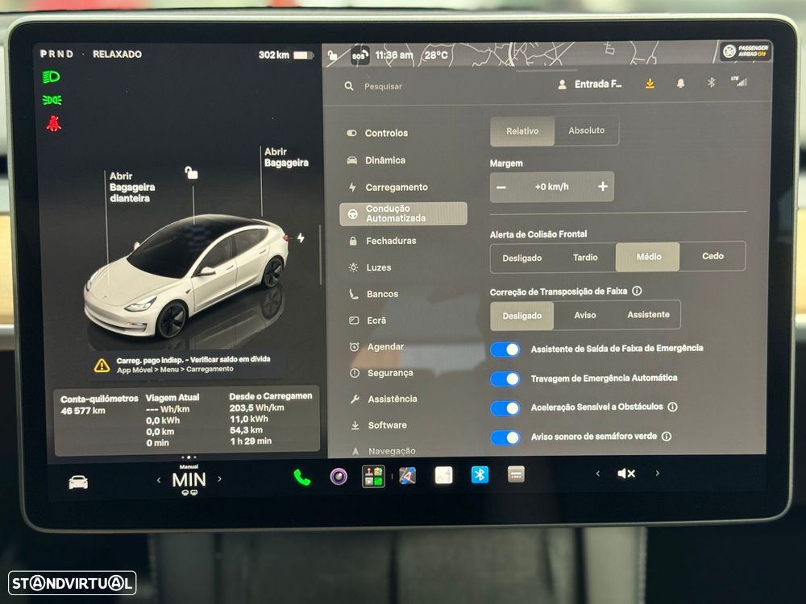Set collision alert to Tardio
The height and width of the screenshot is (604, 806).
(585, 258)
